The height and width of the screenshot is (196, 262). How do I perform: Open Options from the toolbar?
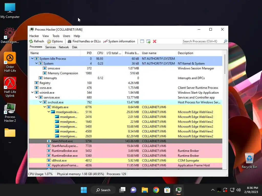(55, 41)
